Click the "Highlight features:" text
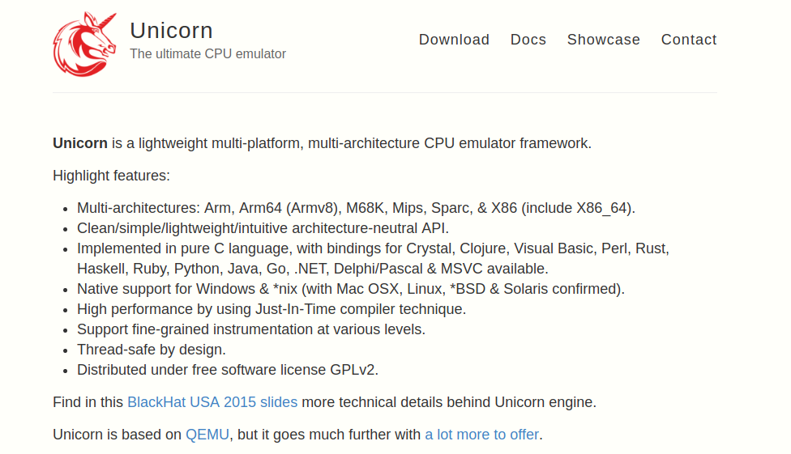 coord(111,176)
